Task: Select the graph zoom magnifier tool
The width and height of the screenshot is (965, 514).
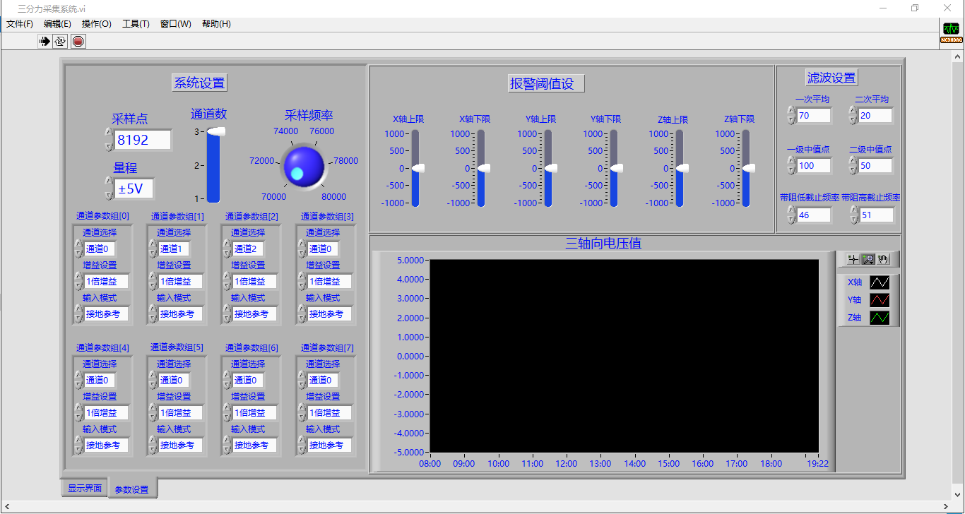Action: click(x=868, y=259)
